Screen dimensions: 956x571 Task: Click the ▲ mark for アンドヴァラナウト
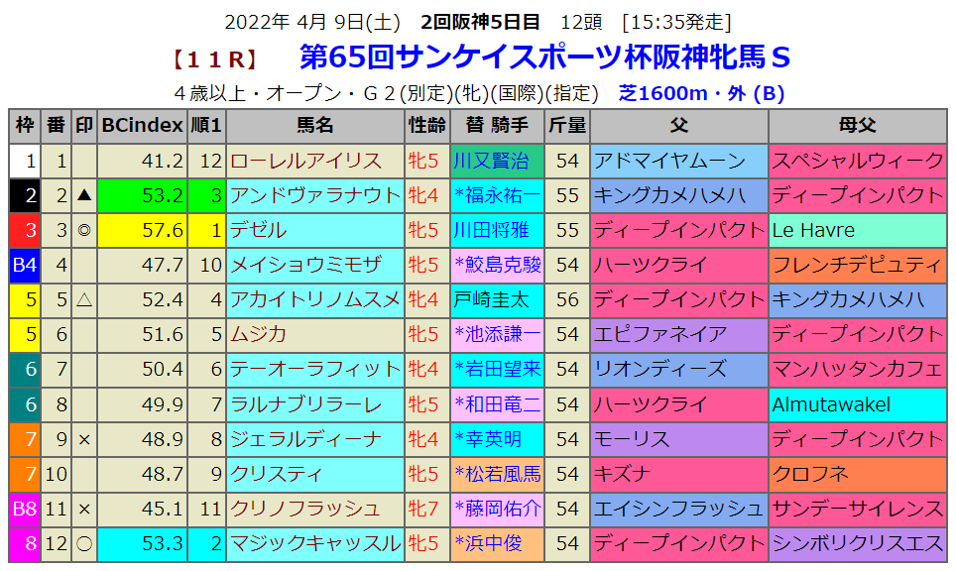pos(84,195)
